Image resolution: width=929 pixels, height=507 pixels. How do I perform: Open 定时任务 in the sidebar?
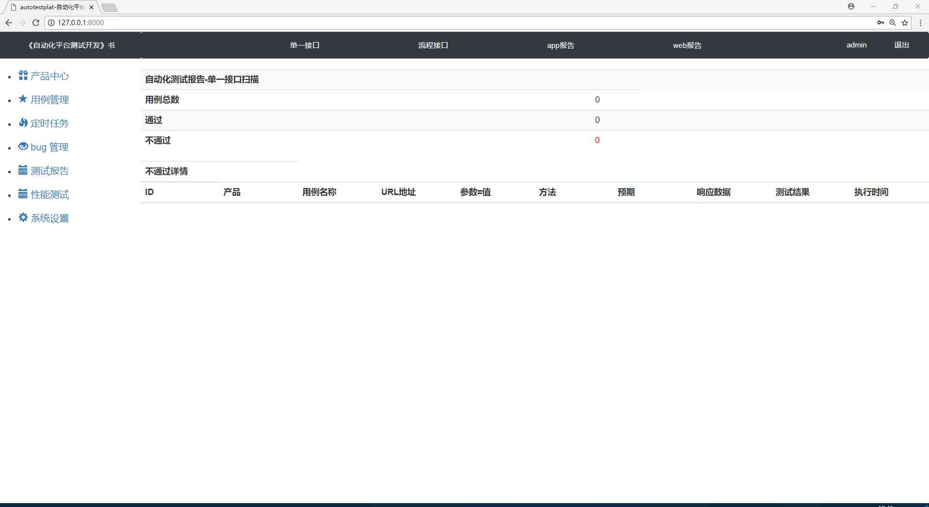pos(49,123)
